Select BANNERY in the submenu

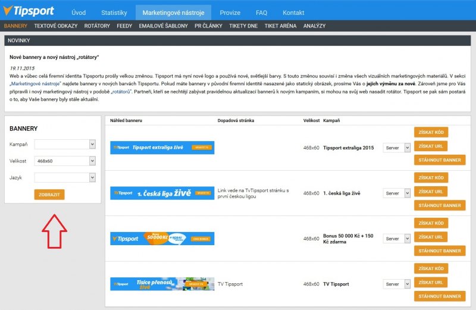point(16,26)
